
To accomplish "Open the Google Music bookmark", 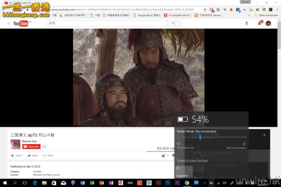I will 147,15.
